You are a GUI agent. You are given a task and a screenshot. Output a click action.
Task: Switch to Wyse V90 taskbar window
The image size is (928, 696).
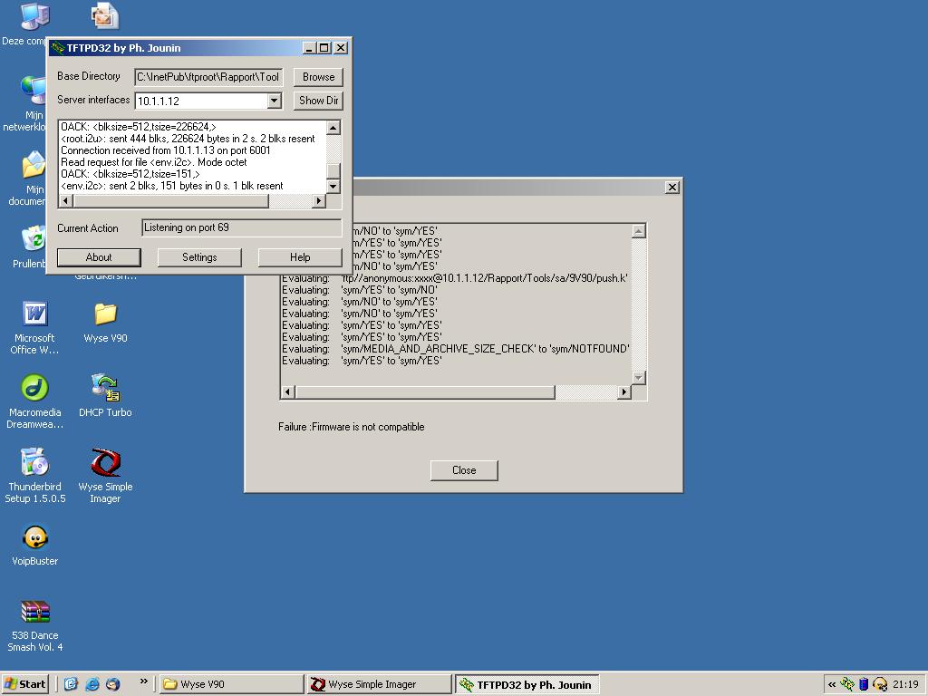pos(231,684)
